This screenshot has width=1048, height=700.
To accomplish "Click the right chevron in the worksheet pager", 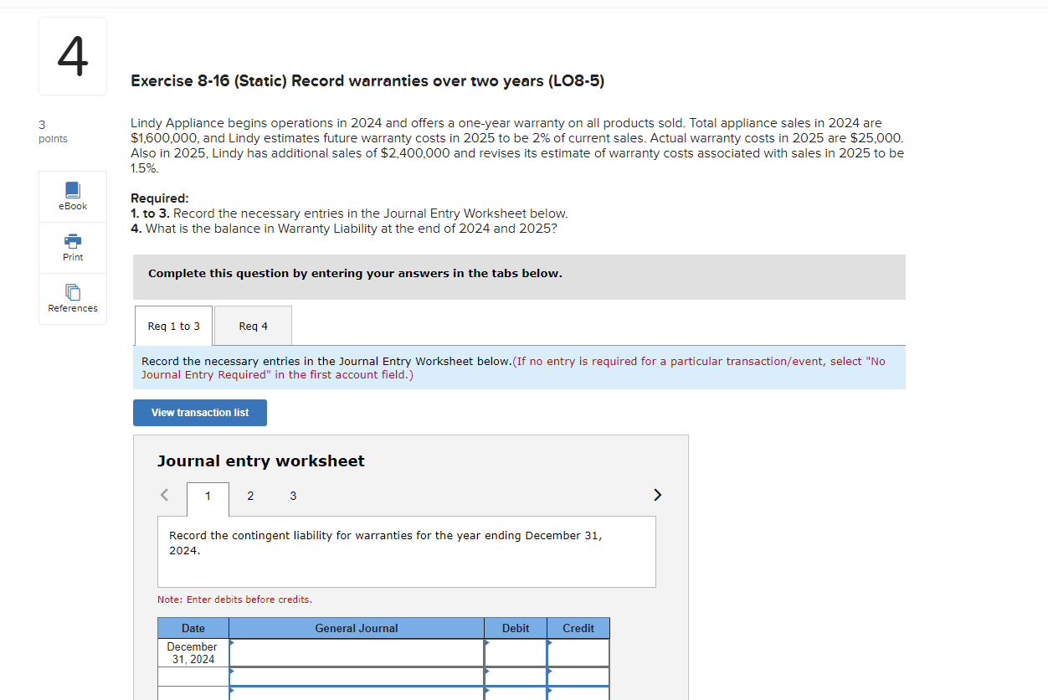I will (x=657, y=495).
